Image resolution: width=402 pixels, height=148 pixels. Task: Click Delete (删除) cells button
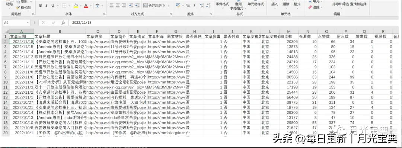(286, 4)
